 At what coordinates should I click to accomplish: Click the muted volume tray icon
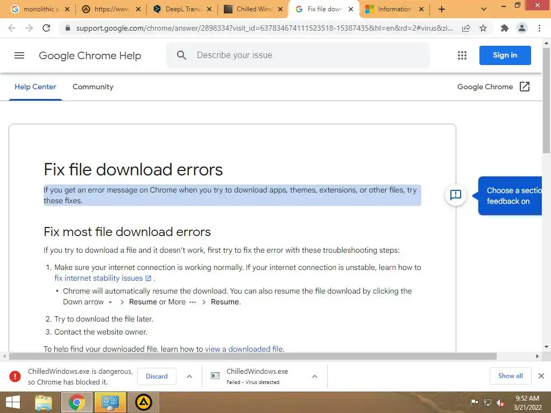coord(500,402)
